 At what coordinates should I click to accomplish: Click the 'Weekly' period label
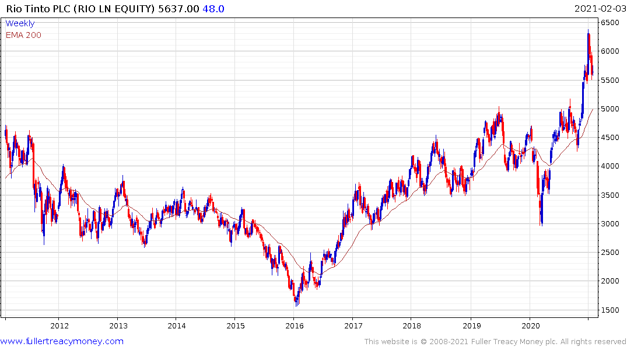20,23
